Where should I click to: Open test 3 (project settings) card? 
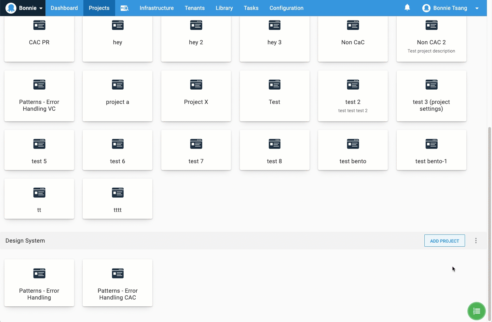click(x=432, y=96)
